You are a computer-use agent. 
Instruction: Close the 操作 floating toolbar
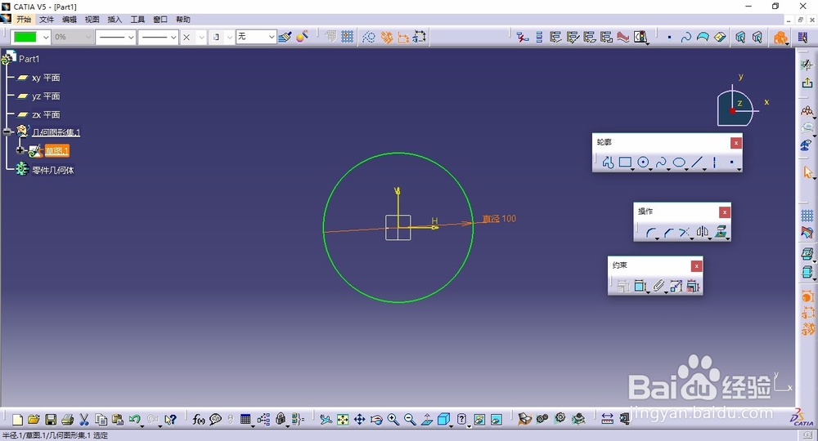(x=724, y=212)
